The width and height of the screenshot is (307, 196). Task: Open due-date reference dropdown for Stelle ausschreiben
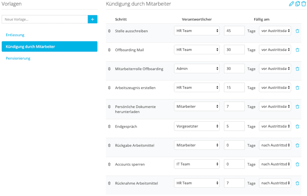275,31
